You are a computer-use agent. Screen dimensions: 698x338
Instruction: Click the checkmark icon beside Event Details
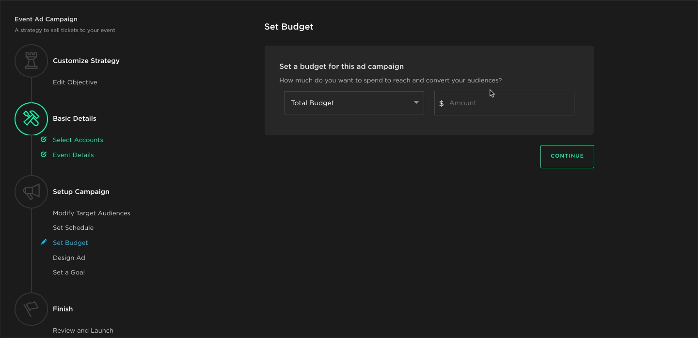[x=44, y=155]
